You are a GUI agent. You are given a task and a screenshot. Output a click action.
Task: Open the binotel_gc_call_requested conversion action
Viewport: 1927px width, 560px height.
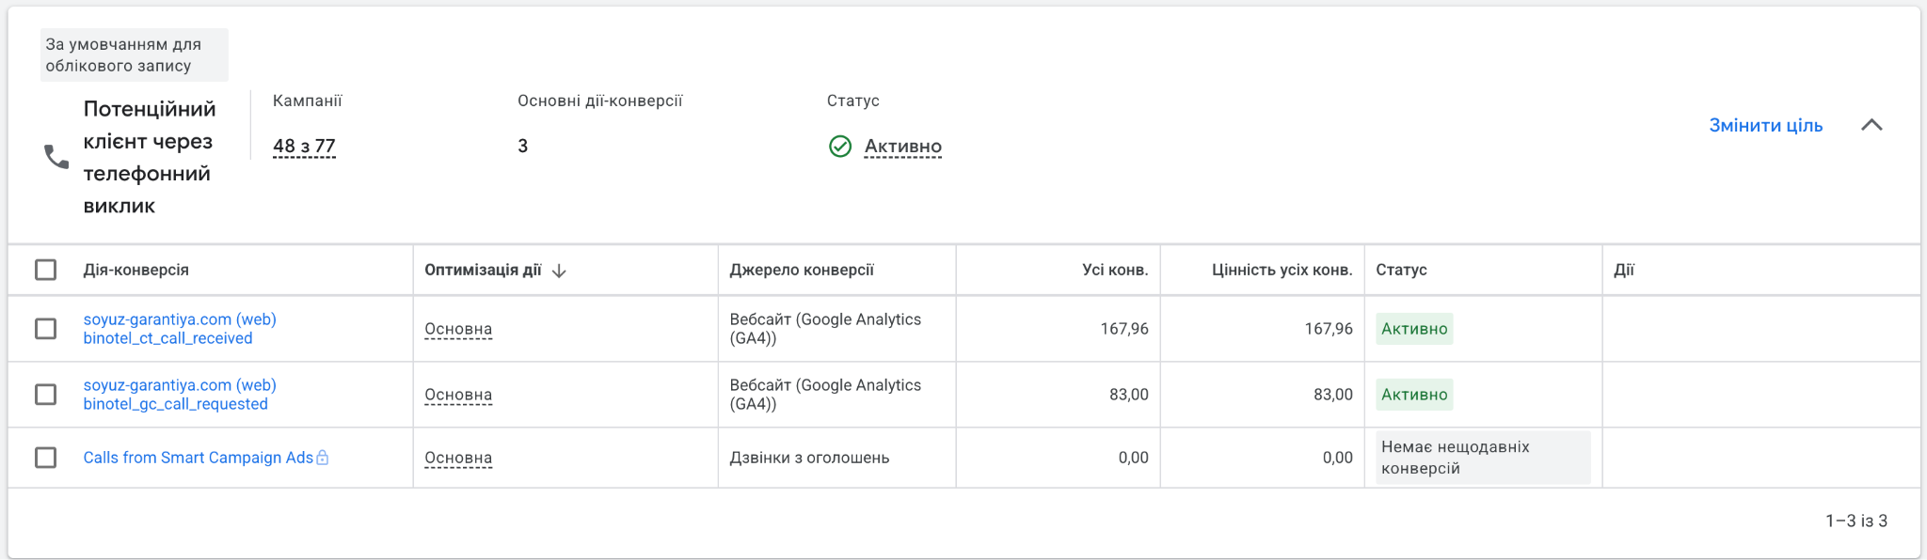tap(180, 395)
